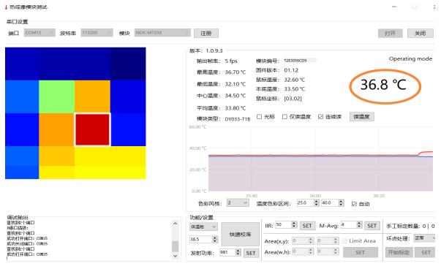
Task: Click the 打开 open port button
Action: (x=390, y=33)
